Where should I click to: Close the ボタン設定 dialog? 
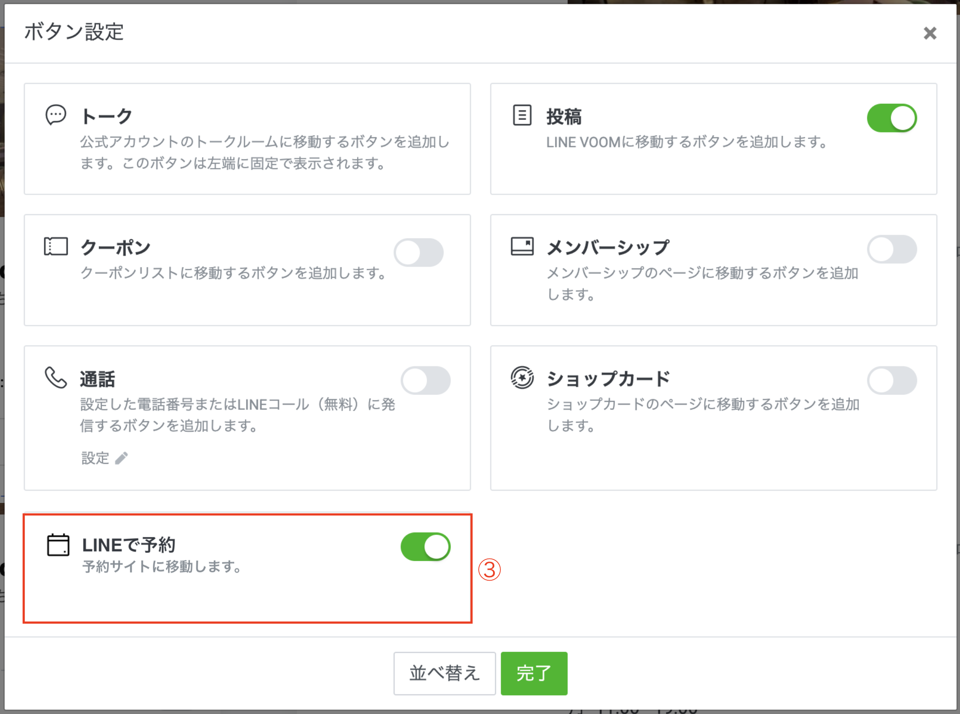930,33
